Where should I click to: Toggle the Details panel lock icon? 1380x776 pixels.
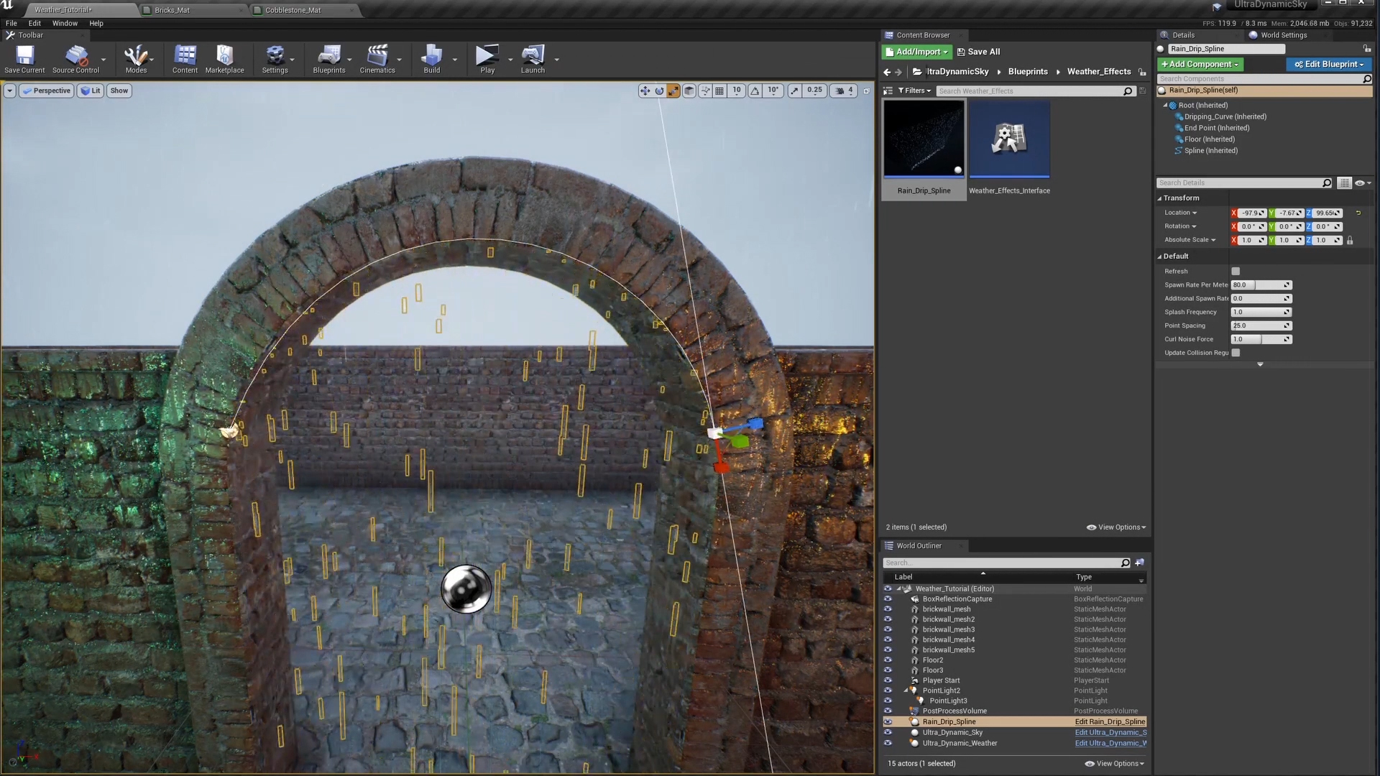pos(1366,49)
